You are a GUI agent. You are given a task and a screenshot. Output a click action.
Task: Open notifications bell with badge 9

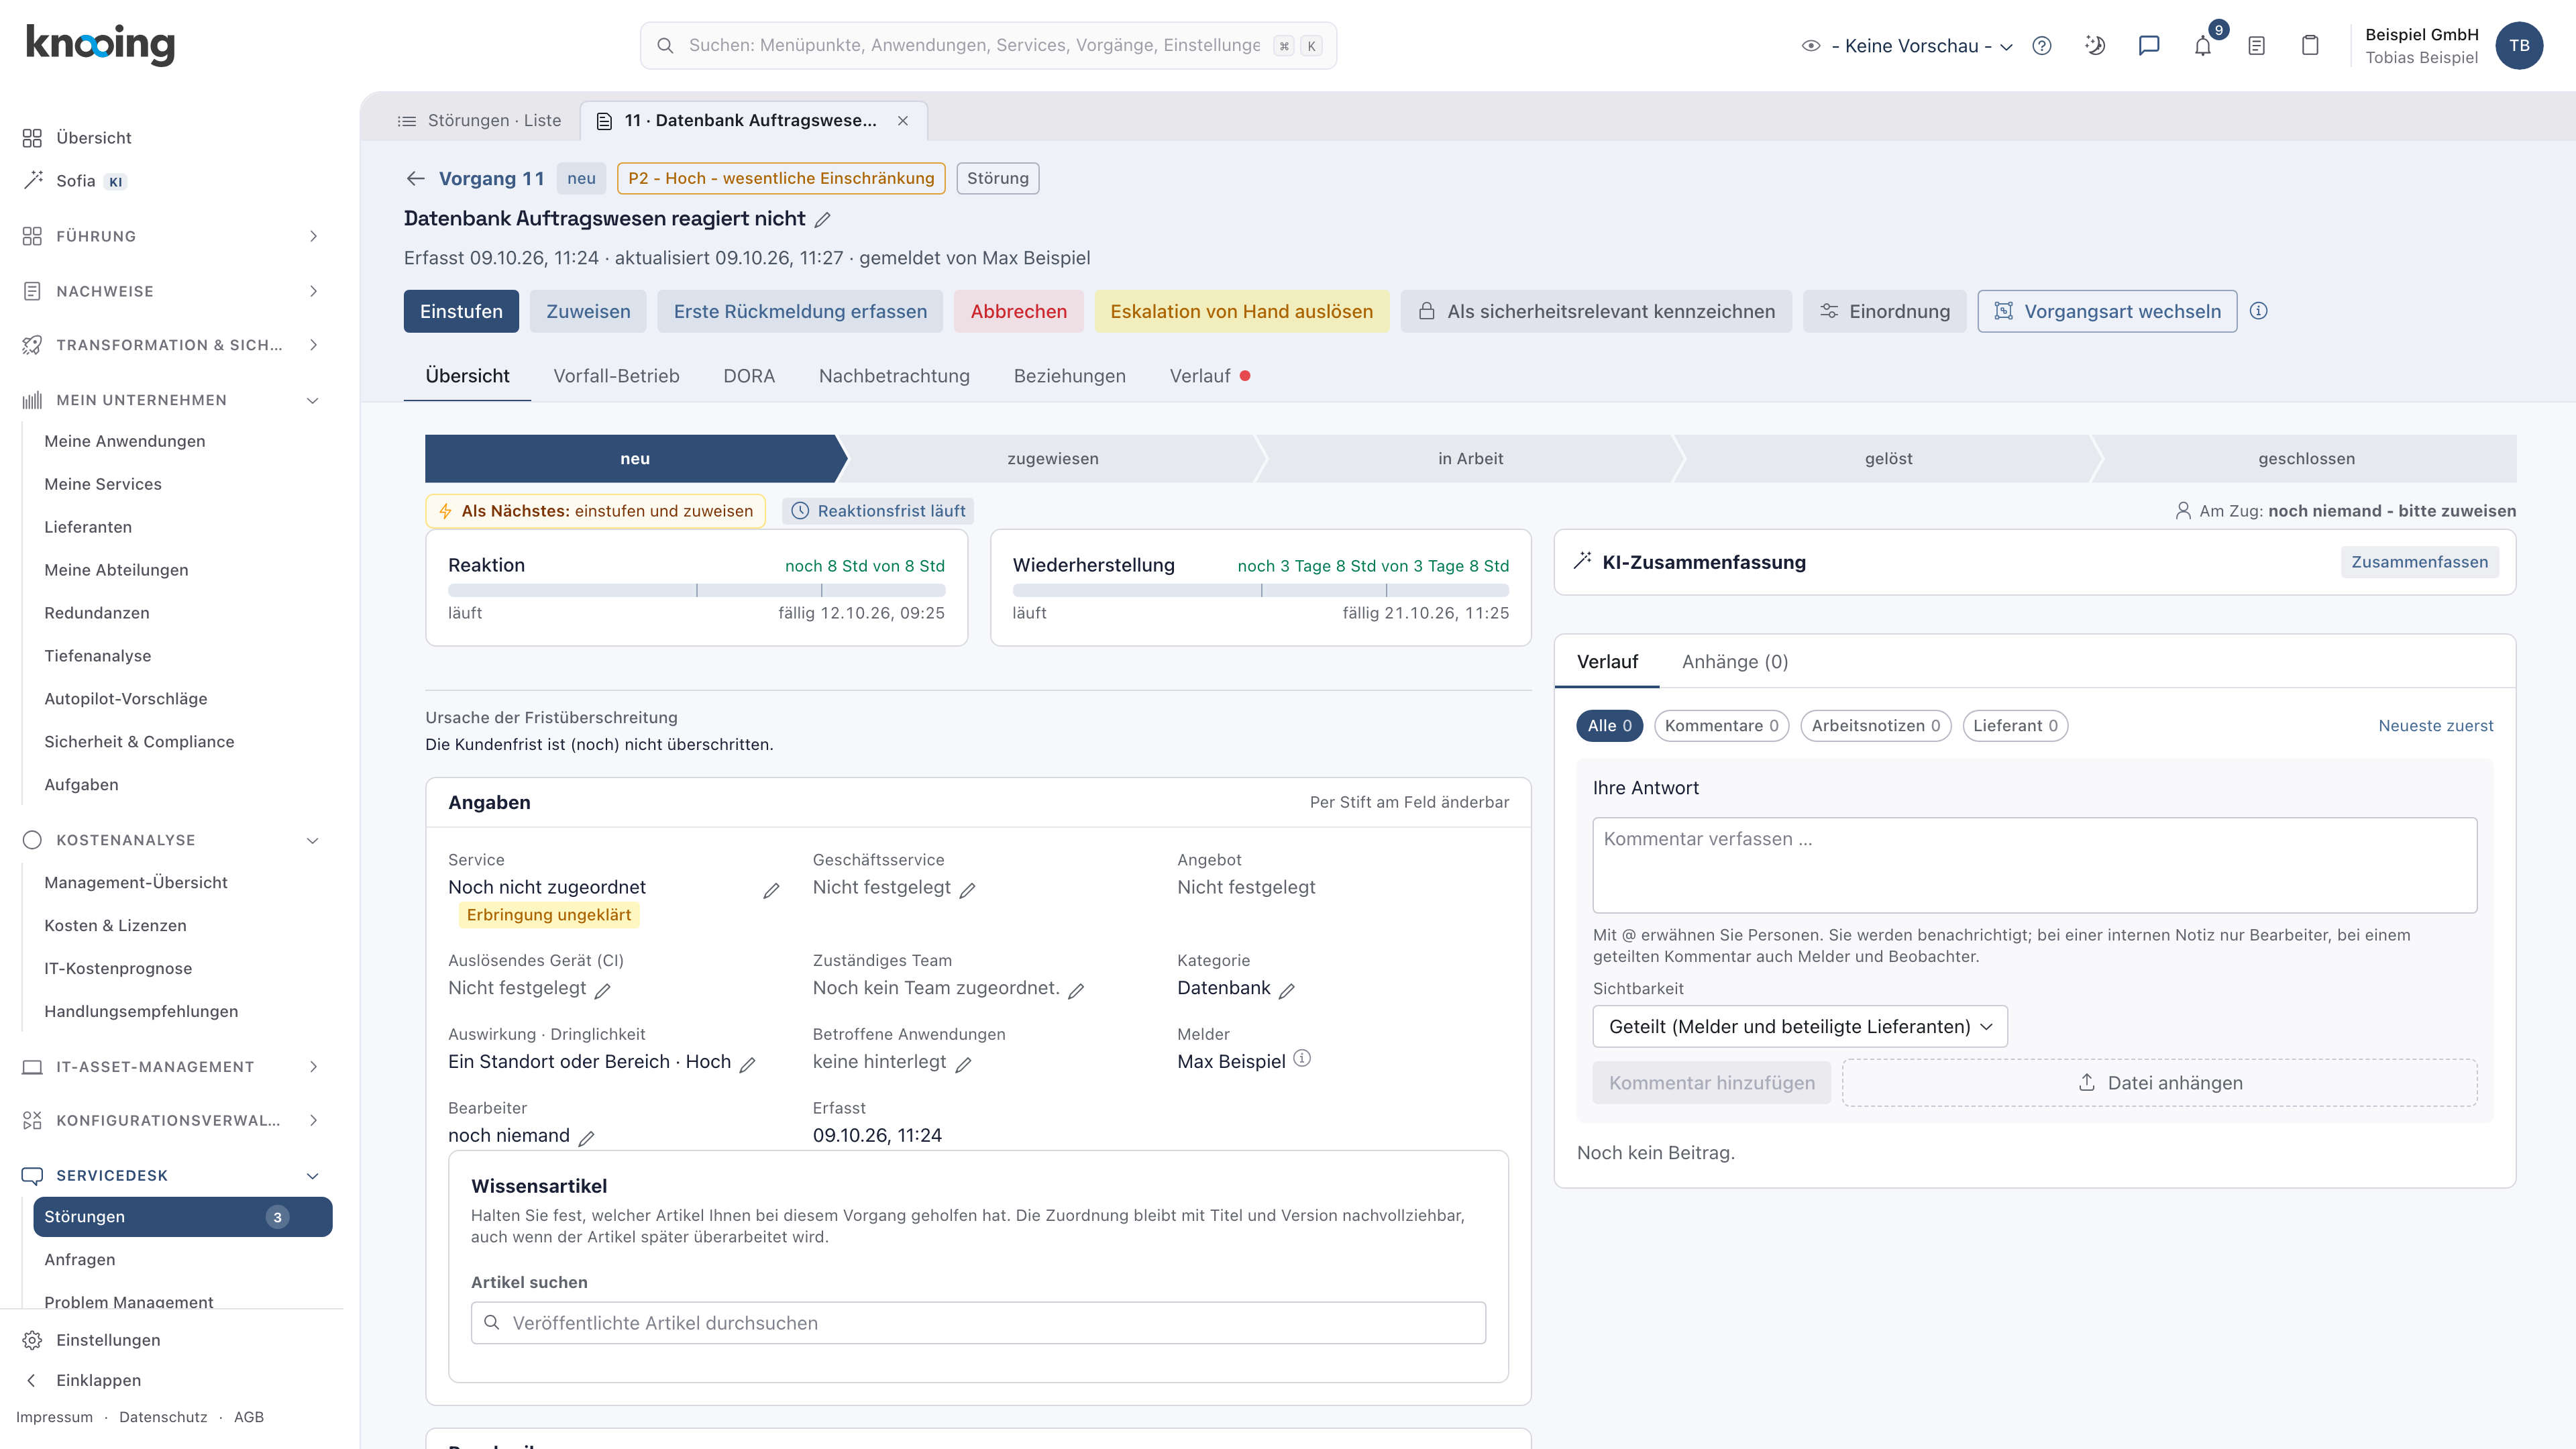tap(2203, 46)
